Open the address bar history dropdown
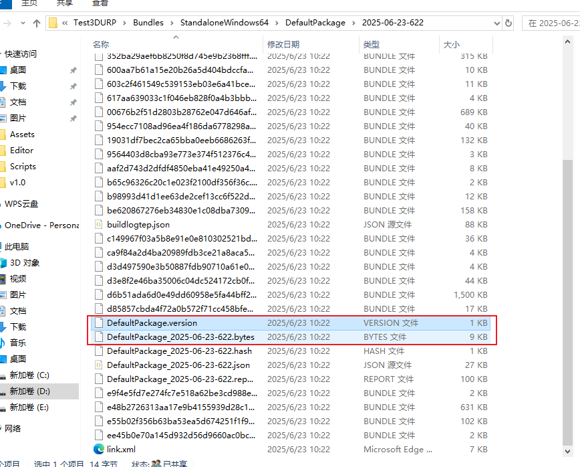 click(x=496, y=22)
